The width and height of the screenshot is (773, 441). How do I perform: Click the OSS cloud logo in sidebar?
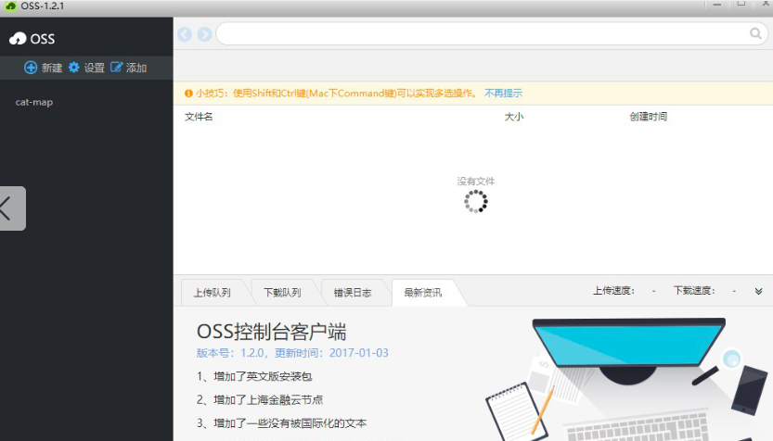[x=18, y=38]
